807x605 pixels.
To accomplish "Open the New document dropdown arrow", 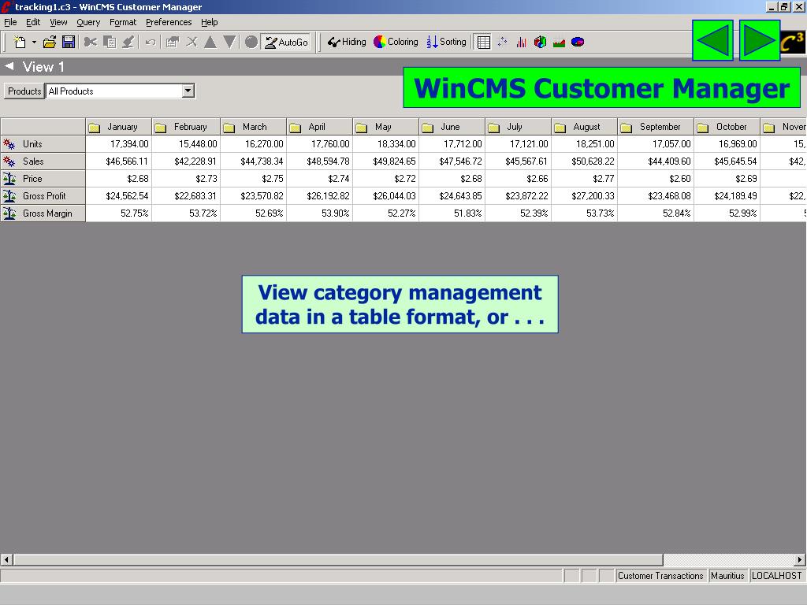I will click(34, 43).
